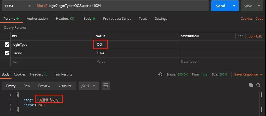Open the Cookies link

coord(246,19)
